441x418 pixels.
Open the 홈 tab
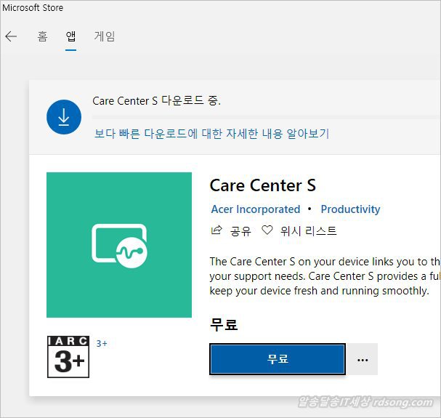pos(42,36)
